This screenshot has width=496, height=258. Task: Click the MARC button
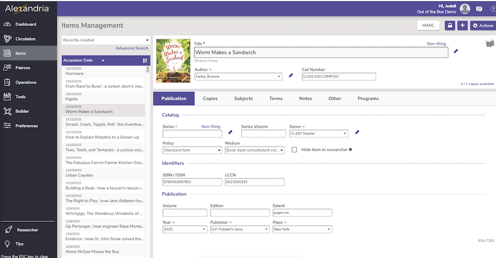(x=428, y=25)
